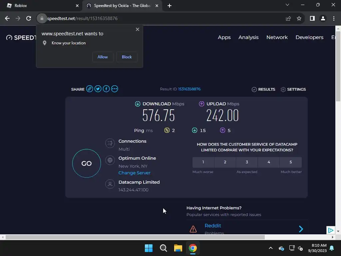Image resolution: width=341 pixels, height=256 pixels.
Task: Click the muted volume tray icon
Action: (x=301, y=248)
